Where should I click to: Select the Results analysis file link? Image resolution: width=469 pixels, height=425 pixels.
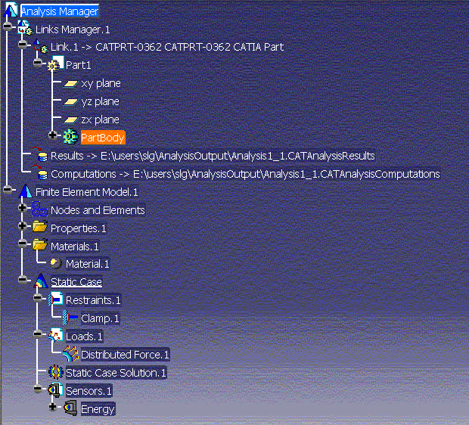point(212,156)
